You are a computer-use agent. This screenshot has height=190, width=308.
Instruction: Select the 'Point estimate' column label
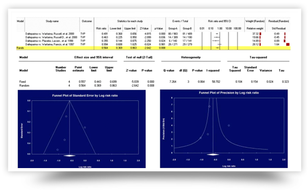click(78, 69)
